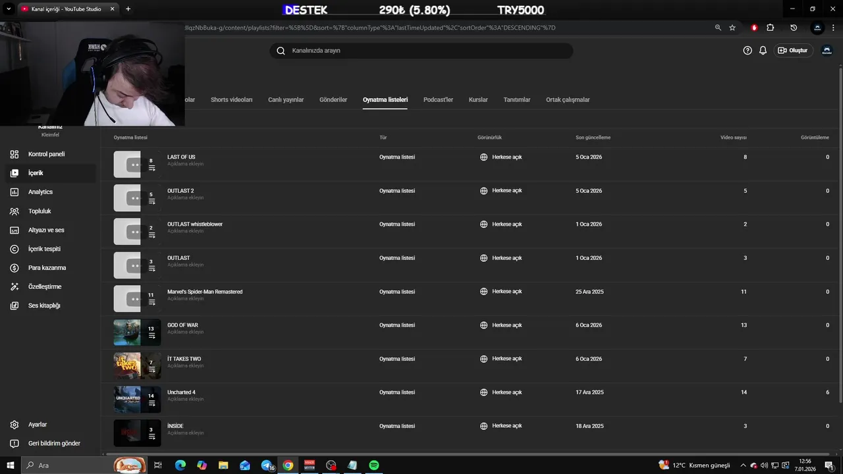
Task: Click globe visibility icon for LAST OF US
Action: [484, 157]
